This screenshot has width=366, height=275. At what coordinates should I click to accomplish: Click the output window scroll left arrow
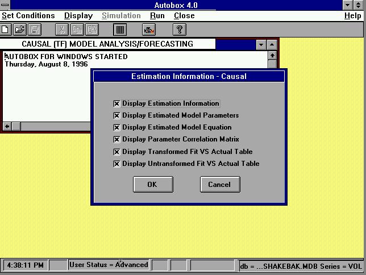pos(7,126)
